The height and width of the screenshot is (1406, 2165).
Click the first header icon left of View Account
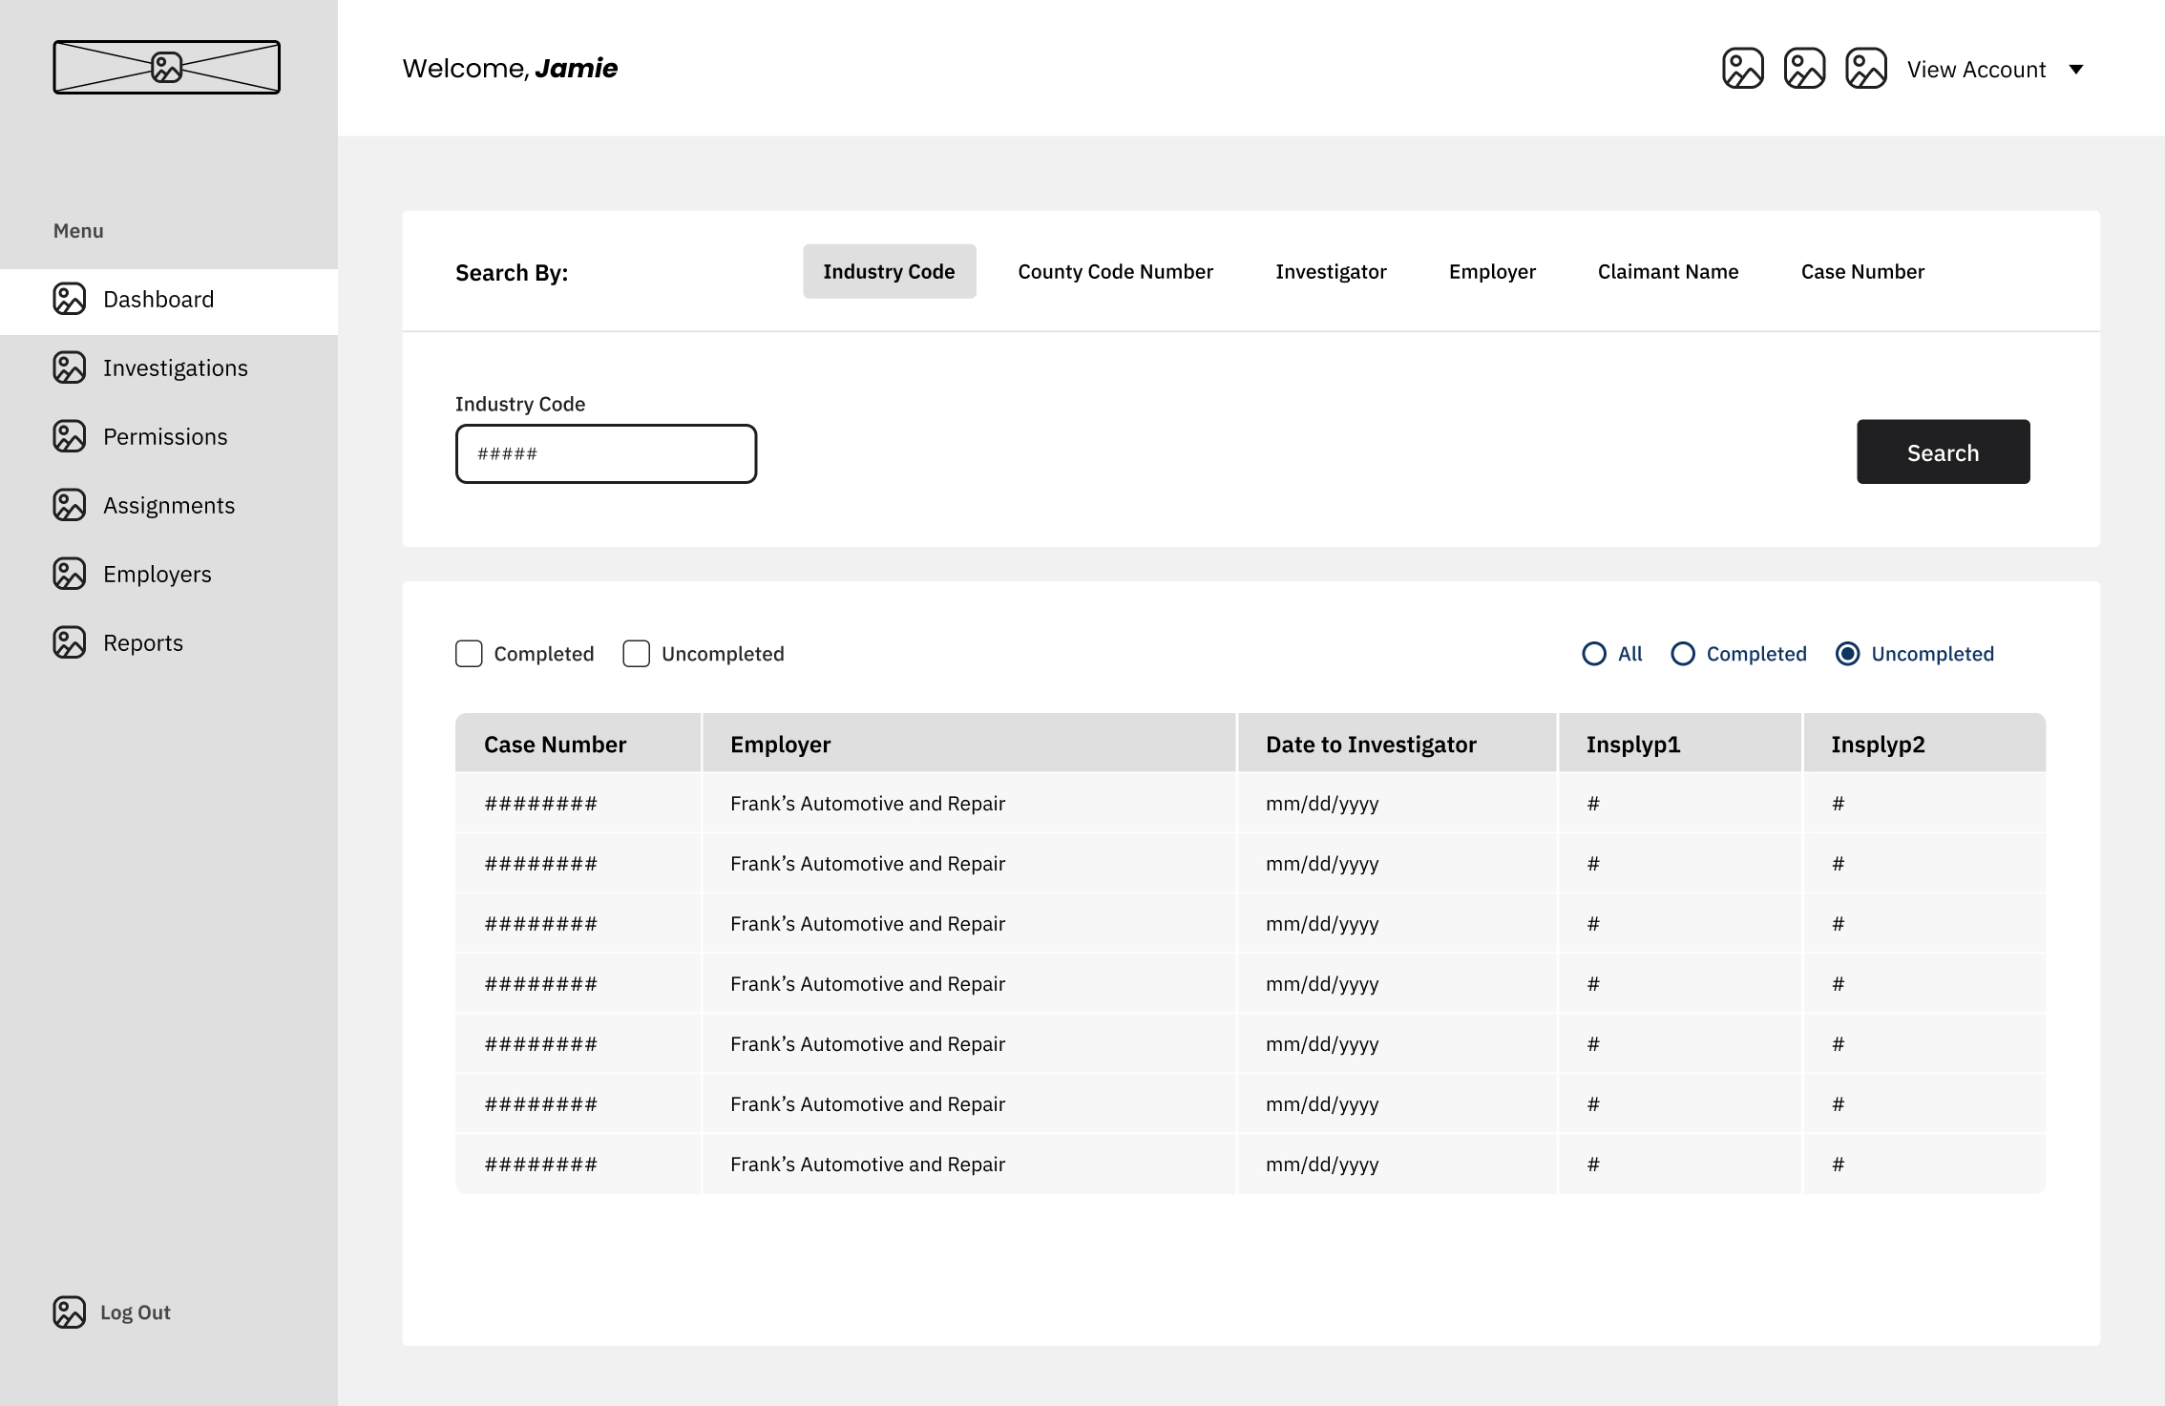coord(1742,69)
